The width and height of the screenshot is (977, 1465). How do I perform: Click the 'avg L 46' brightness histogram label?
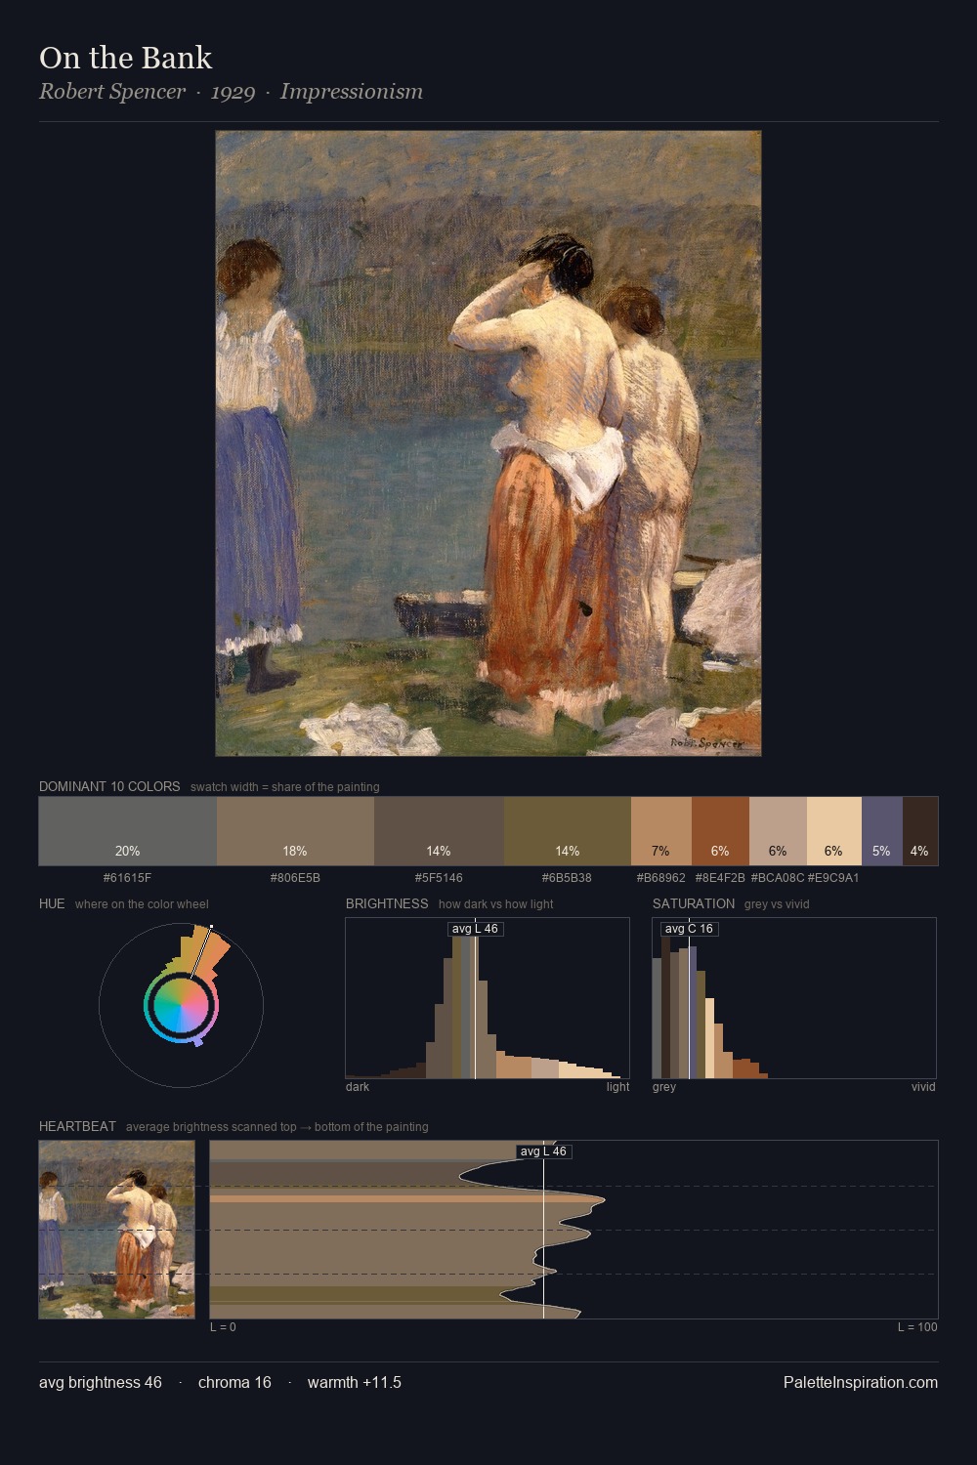(475, 929)
